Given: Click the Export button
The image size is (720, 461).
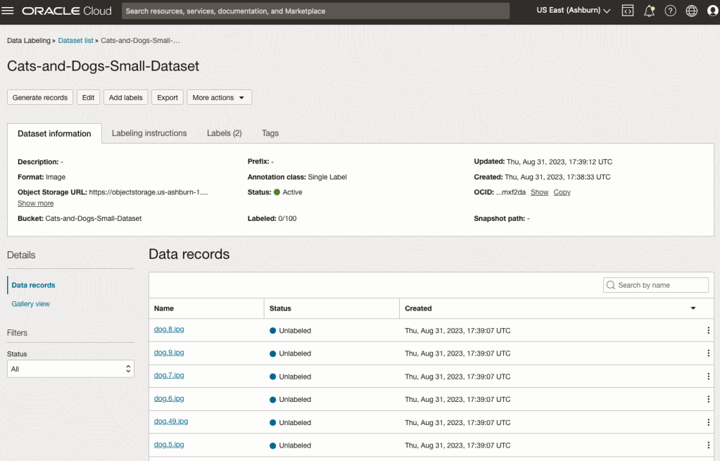Looking at the screenshot, I should click(x=168, y=98).
